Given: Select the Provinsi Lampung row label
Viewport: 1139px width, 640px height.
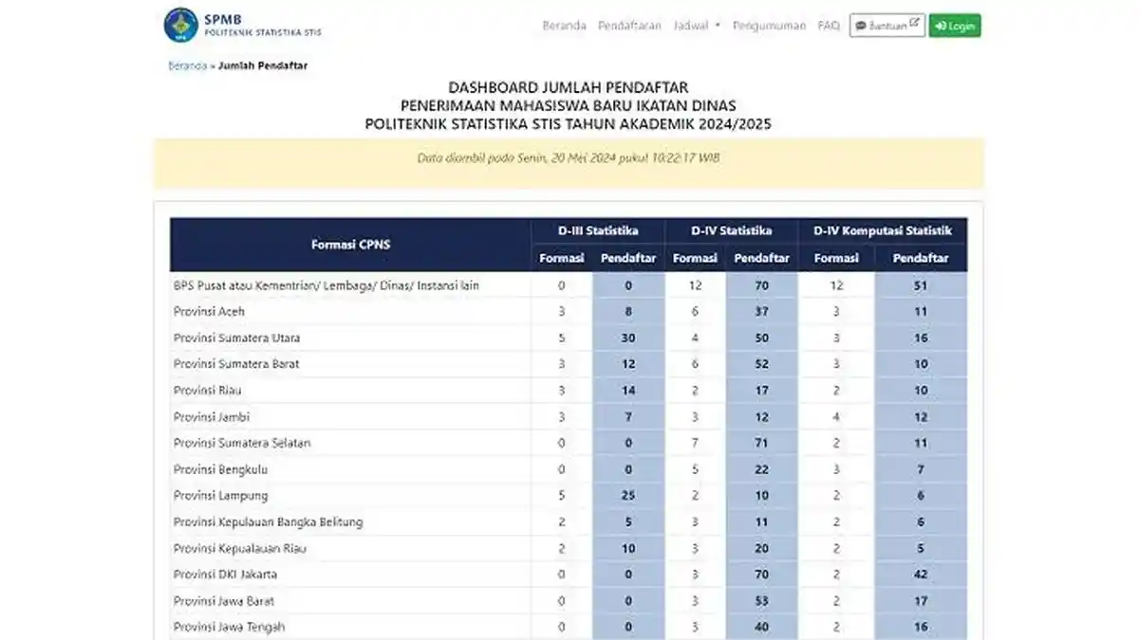Looking at the screenshot, I should pyautogui.click(x=220, y=495).
